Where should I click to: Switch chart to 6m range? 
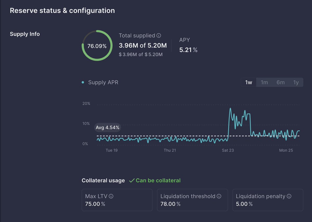280,82
